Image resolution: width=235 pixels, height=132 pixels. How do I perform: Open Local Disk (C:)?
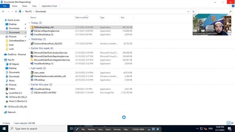tap(15, 93)
